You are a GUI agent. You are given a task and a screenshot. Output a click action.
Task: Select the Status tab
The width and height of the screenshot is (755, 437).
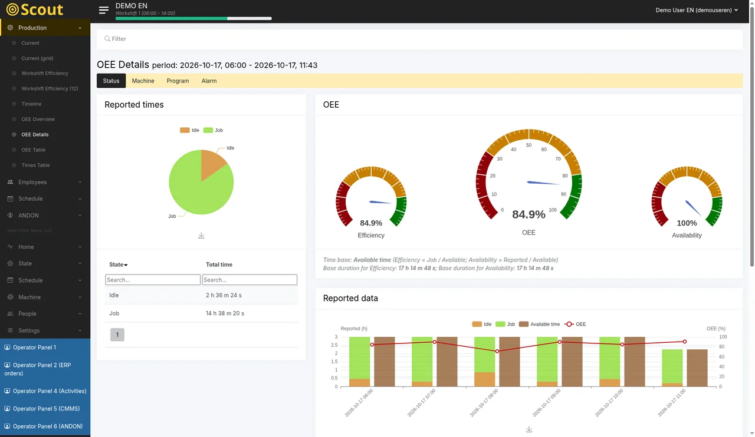[111, 81]
